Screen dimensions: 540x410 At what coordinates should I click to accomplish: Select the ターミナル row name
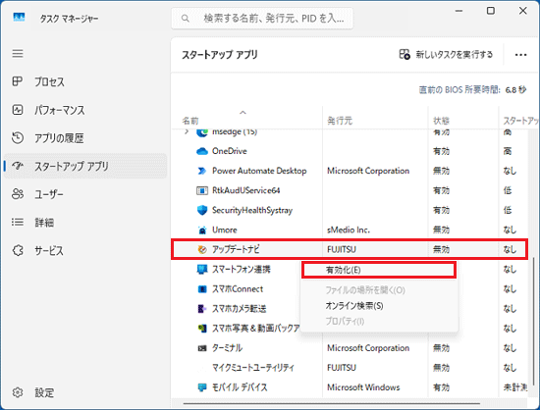click(x=227, y=348)
